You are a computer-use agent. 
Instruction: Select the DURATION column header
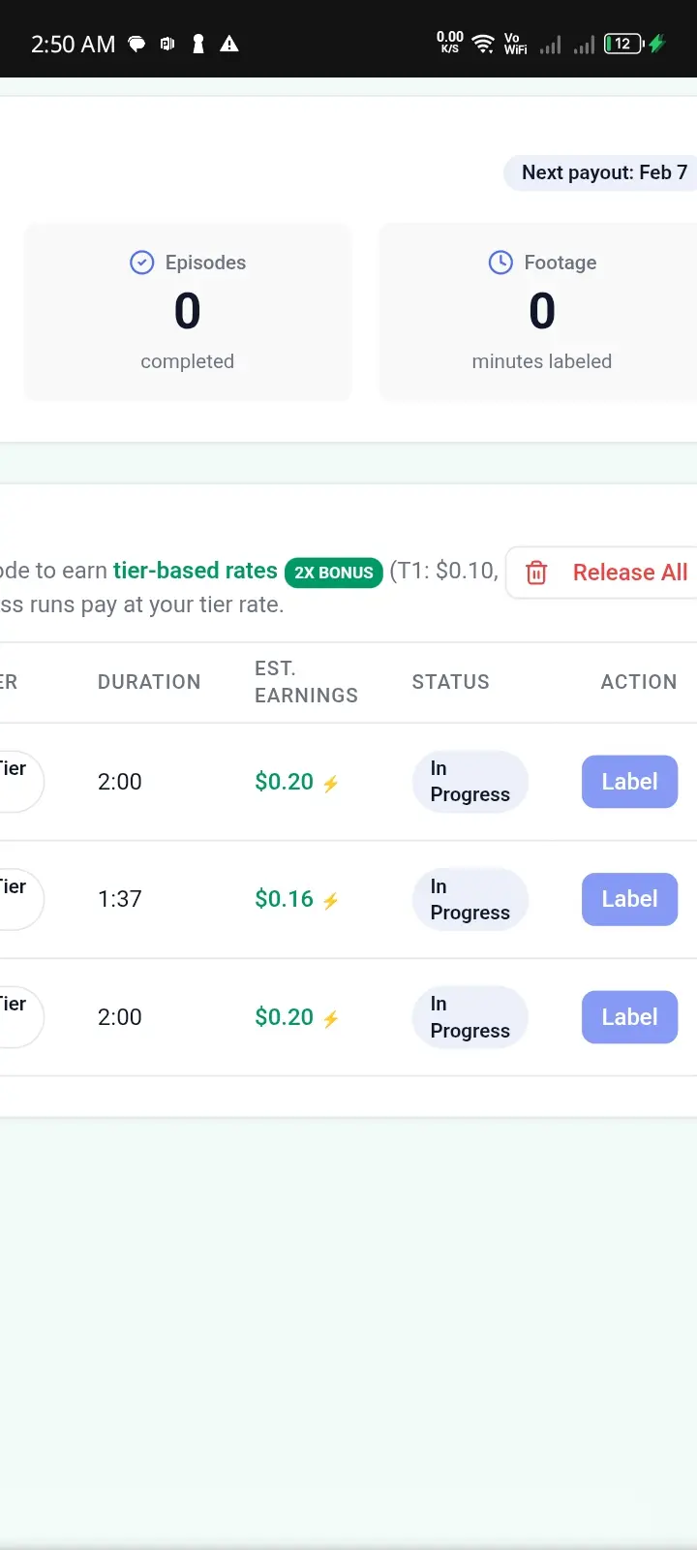pos(149,682)
